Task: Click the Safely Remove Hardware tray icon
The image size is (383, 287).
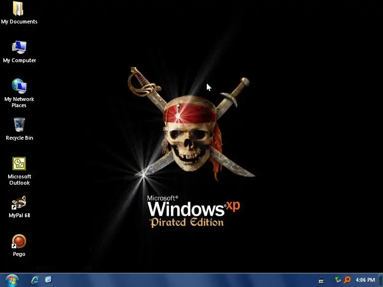Action: tap(338, 280)
